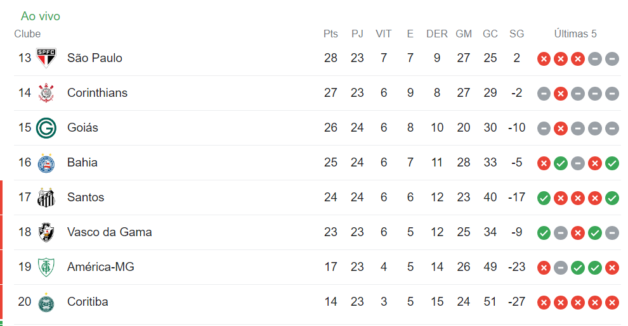
Task: Click the SG column header
Action: [516, 34]
